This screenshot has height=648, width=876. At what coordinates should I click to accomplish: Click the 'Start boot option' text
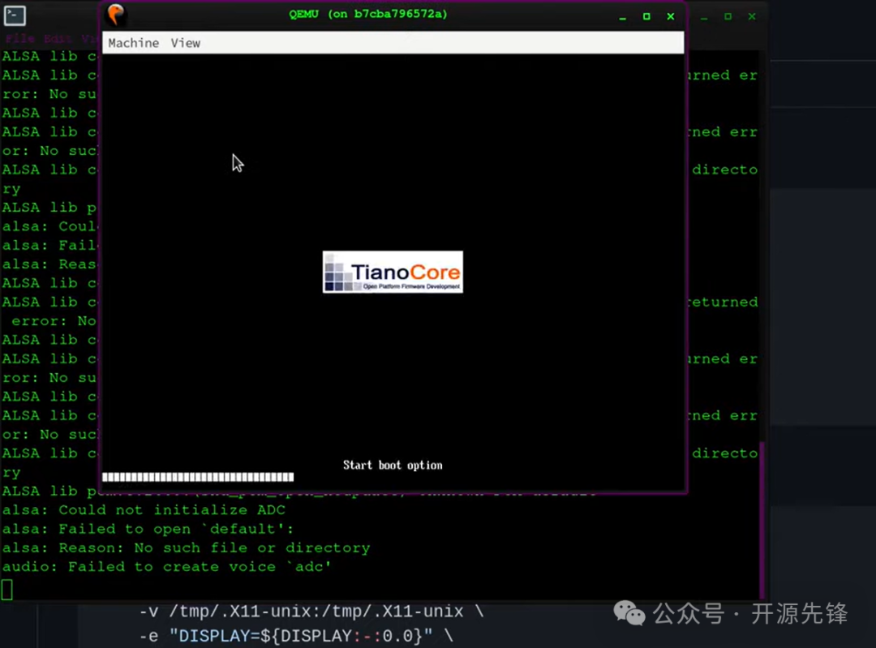coord(393,466)
